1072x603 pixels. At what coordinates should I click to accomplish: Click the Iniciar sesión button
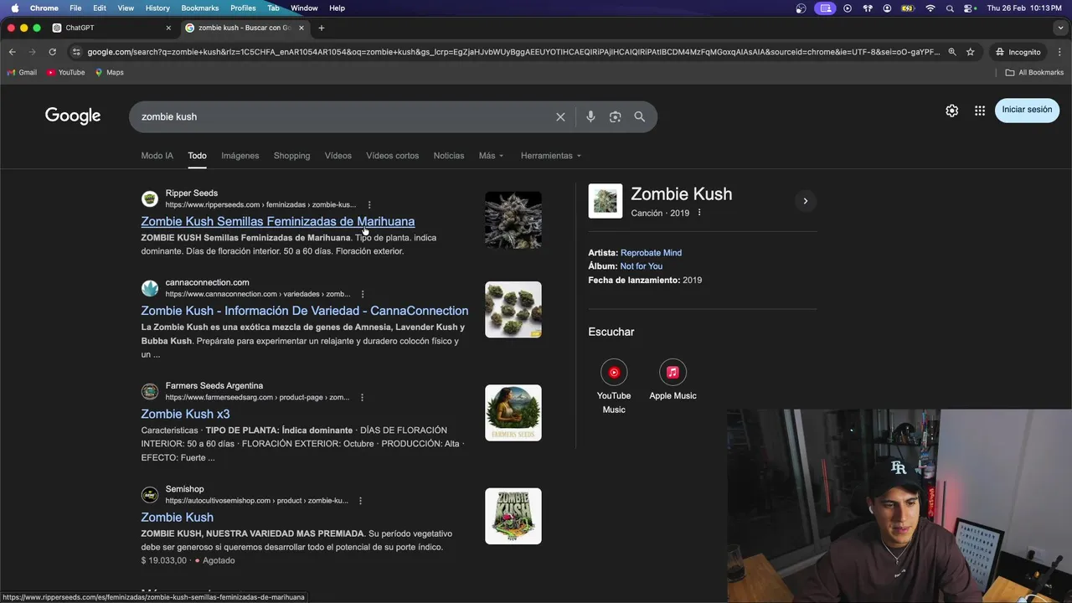pos(1027,110)
